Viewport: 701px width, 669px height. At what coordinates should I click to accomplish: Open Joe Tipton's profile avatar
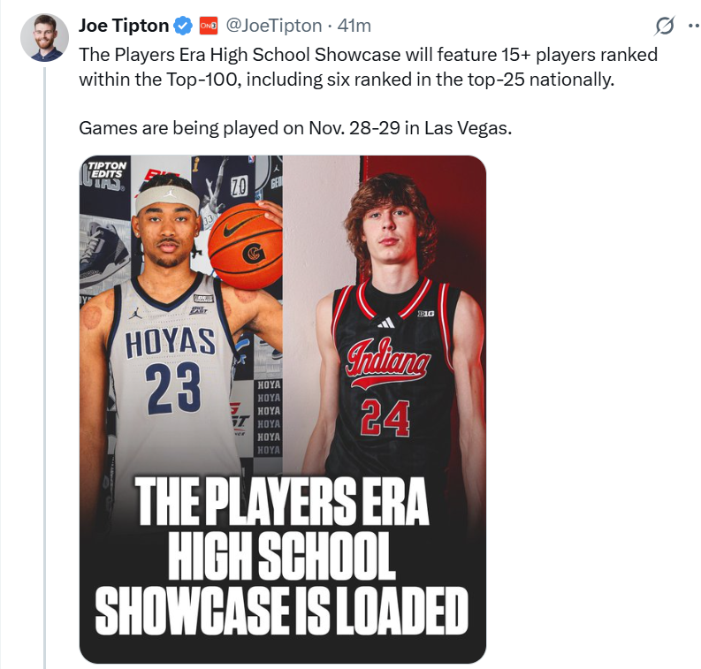43,38
